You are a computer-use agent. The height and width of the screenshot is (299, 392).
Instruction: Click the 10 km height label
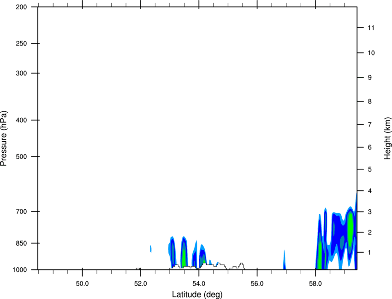coord(371,53)
